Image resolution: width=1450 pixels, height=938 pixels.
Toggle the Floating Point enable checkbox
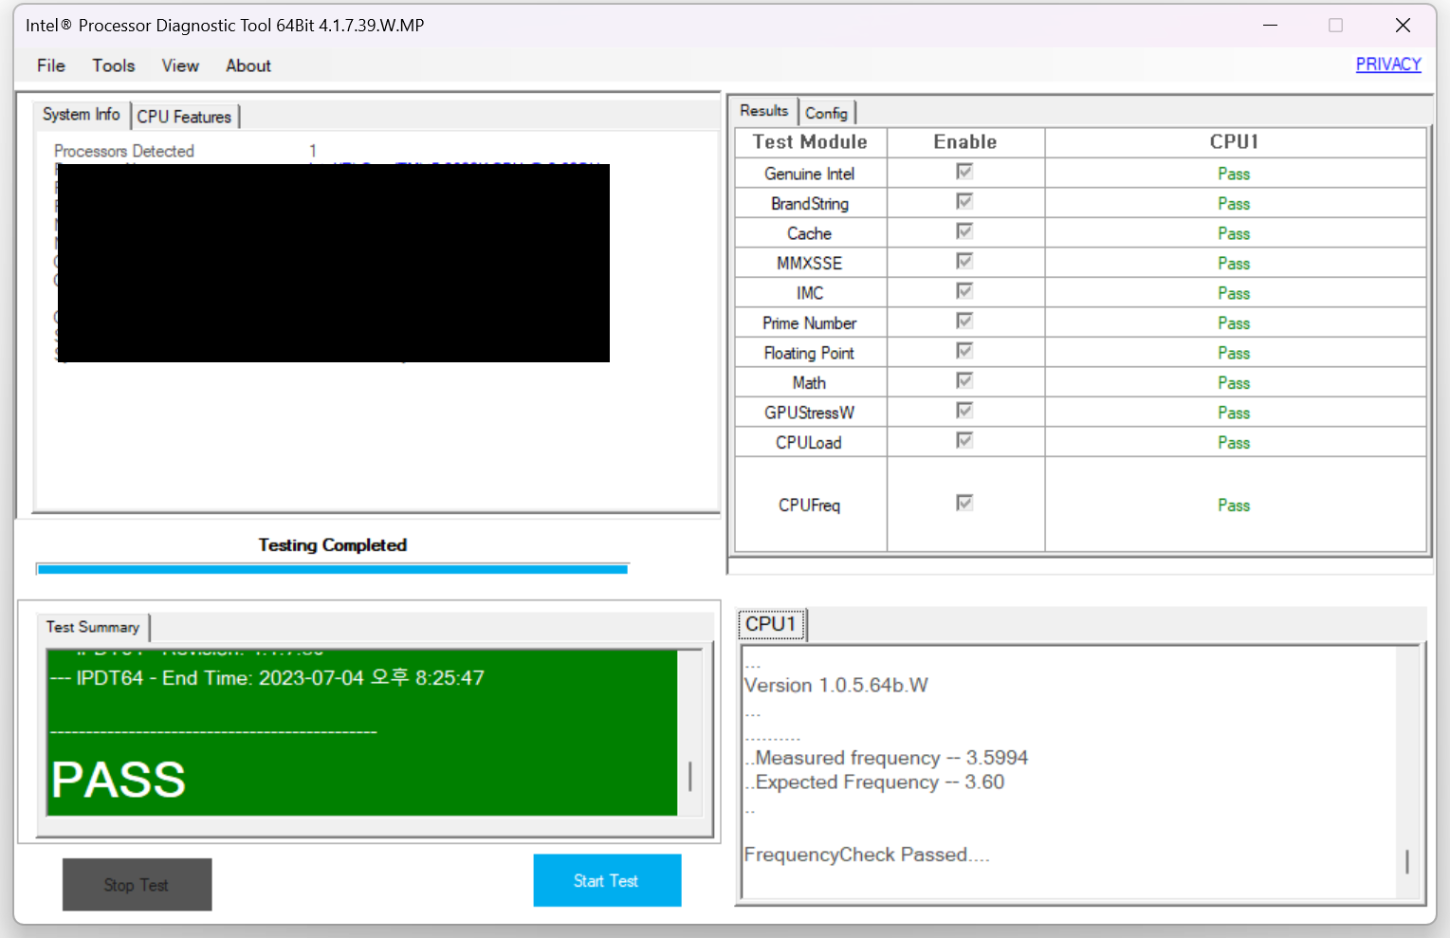point(964,351)
